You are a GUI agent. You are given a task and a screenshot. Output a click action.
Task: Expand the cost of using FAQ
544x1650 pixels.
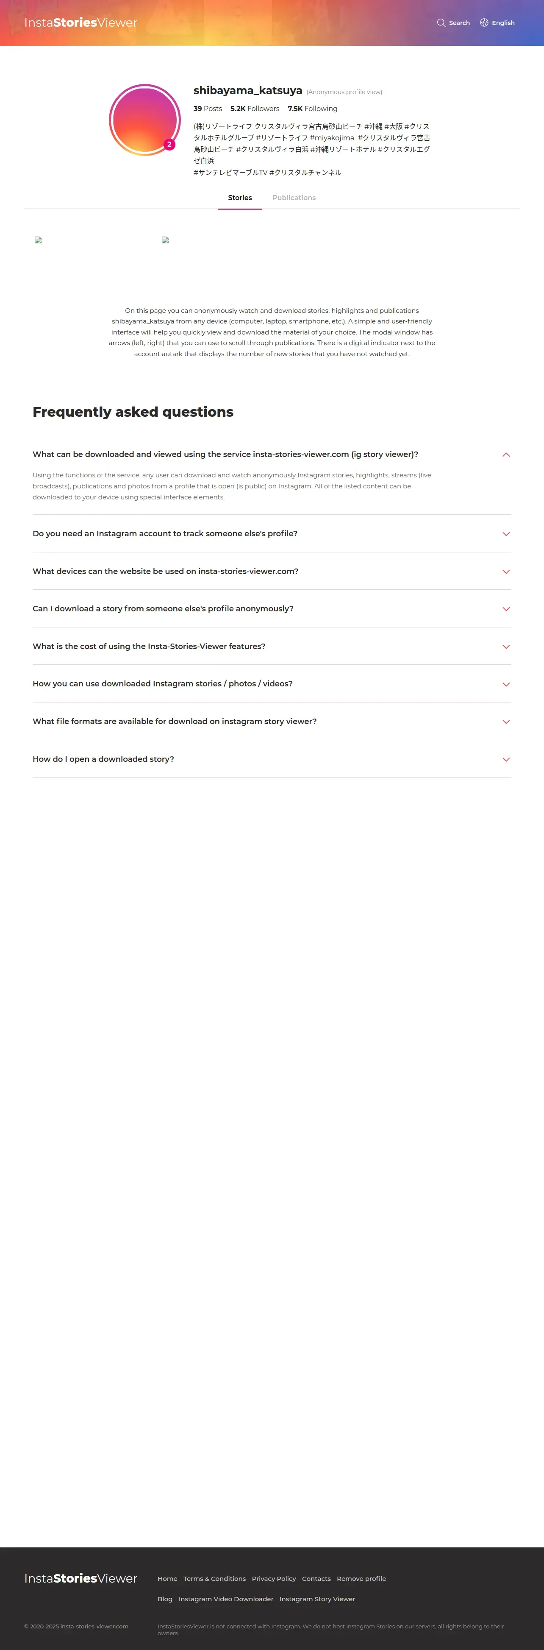click(x=149, y=646)
